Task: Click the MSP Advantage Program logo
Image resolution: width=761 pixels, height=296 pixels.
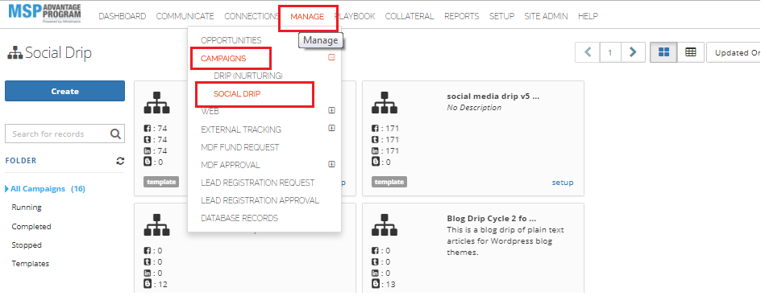Action: point(44,13)
